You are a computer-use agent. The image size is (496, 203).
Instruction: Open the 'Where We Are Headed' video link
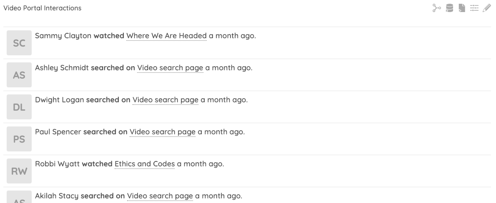pyautogui.click(x=166, y=36)
